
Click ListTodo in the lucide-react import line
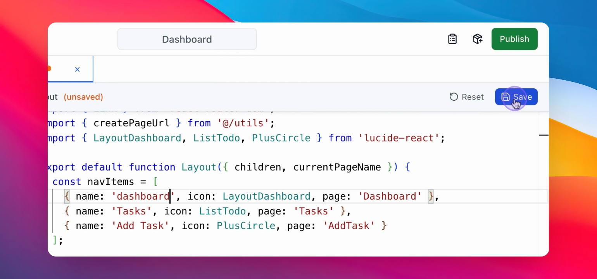(217, 138)
